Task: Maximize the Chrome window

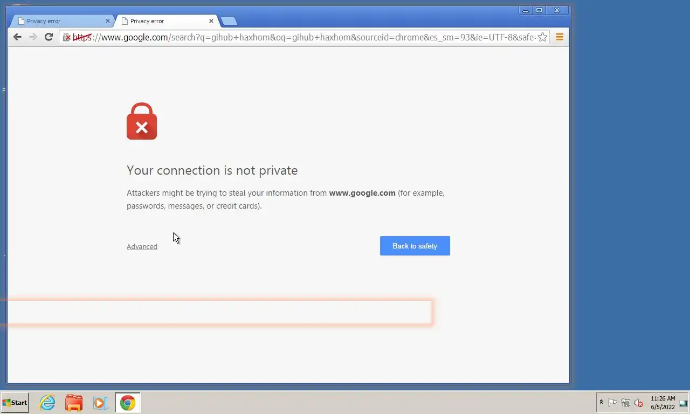Action: pos(539,10)
